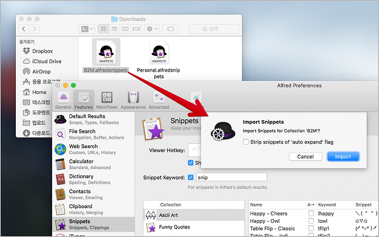Open Dictionary feature settings

(x=93, y=179)
